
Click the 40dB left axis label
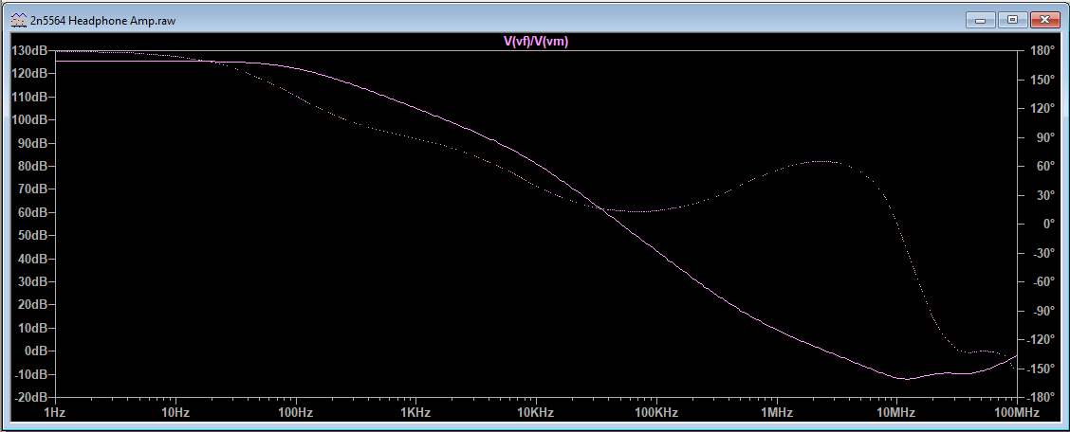[x=32, y=259]
